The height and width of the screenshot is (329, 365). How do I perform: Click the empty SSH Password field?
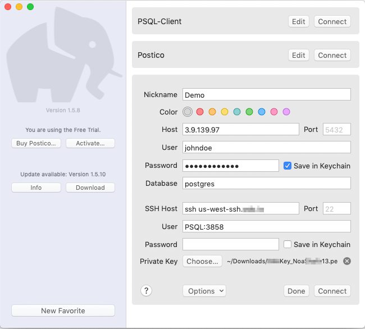tap(231, 244)
